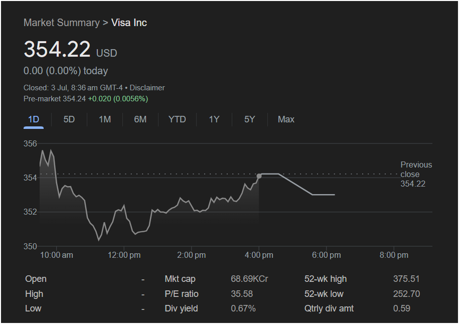Click the Market Summary breadcrumb link
Viewport: 459px width, 324px height.
(x=62, y=23)
